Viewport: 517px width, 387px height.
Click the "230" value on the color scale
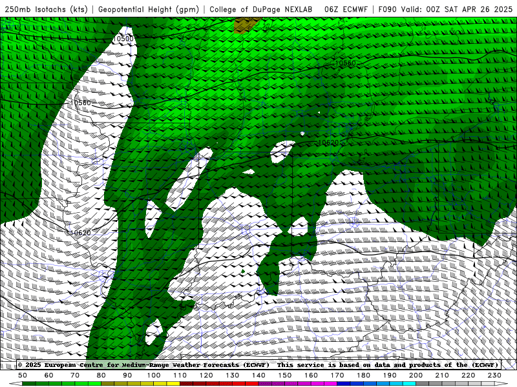495,375
